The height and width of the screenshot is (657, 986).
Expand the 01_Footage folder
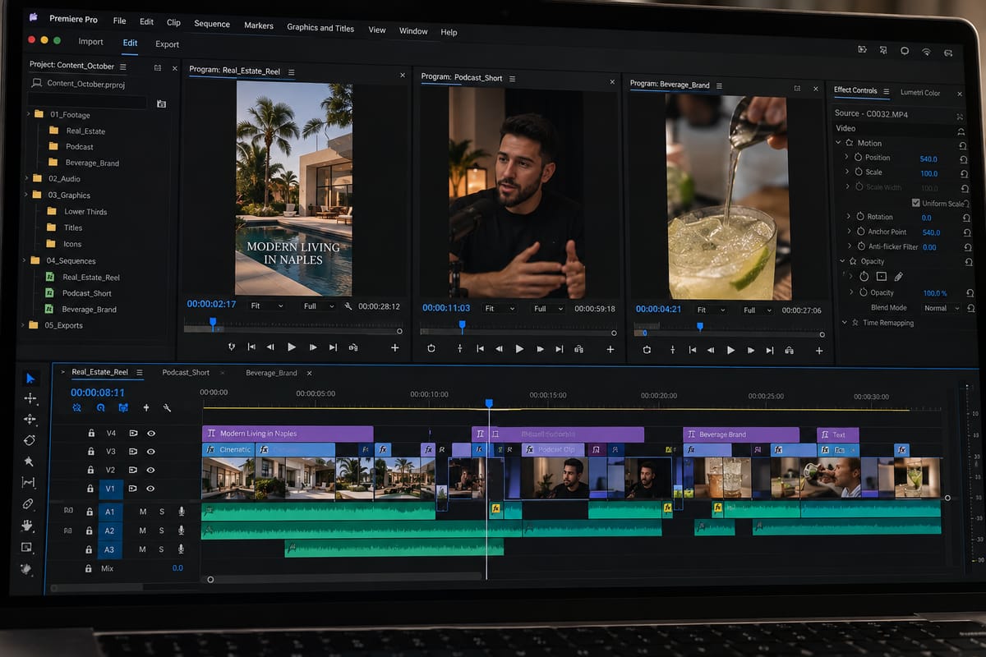[28, 114]
